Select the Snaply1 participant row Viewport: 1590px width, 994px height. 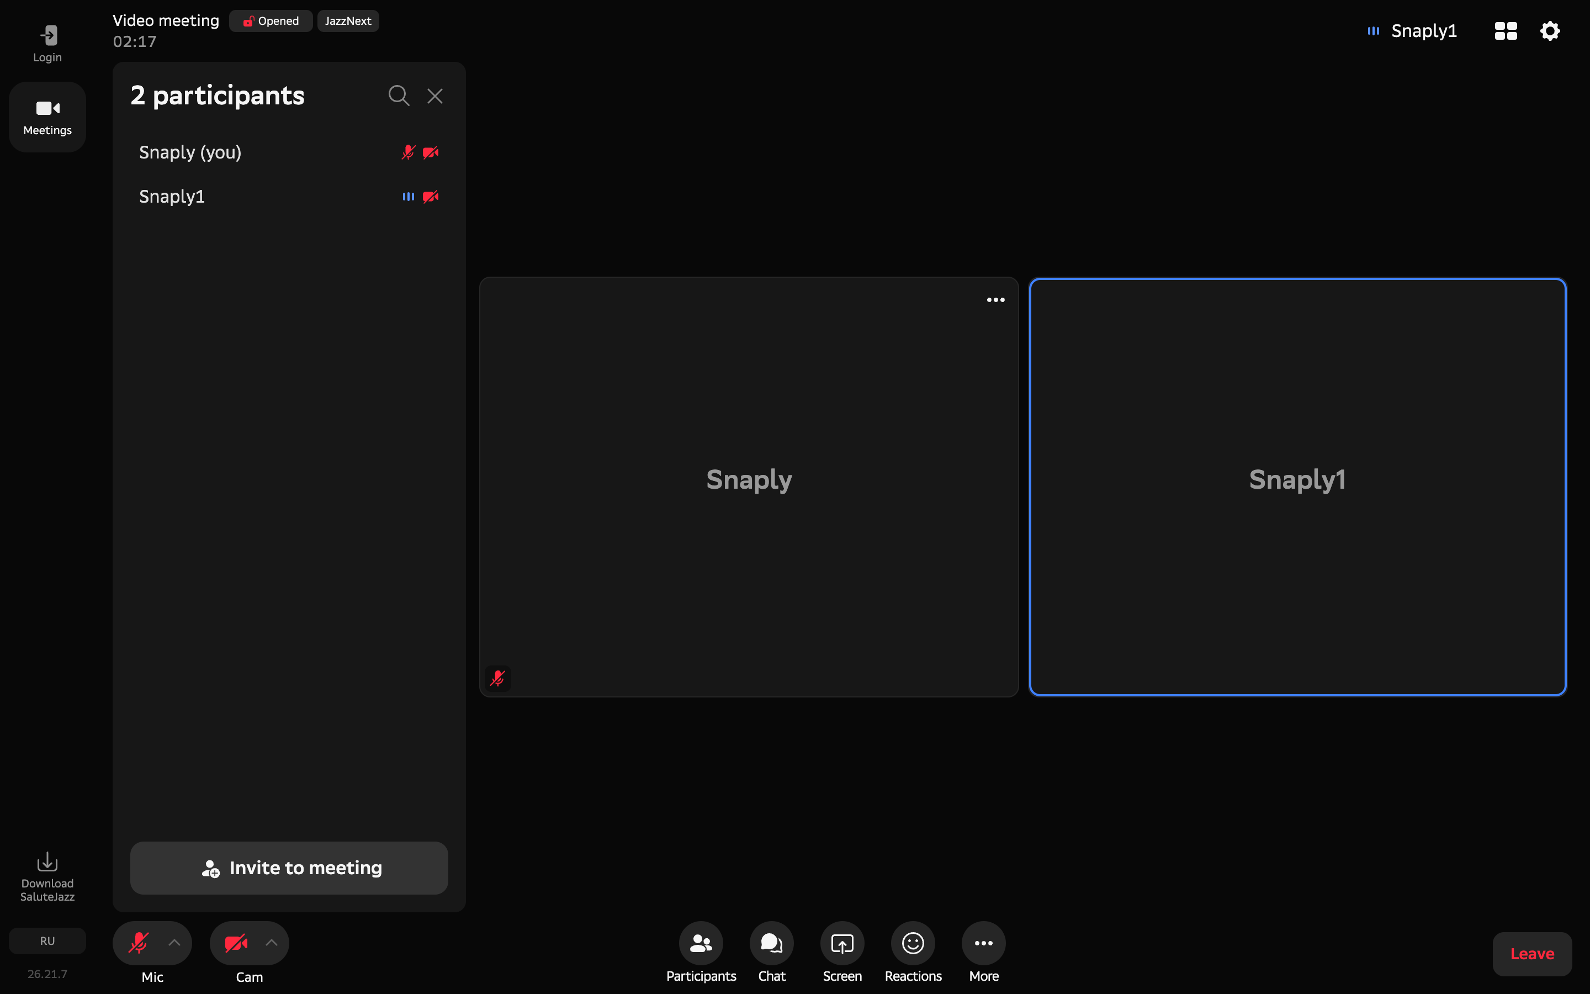pyautogui.click(x=289, y=197)
